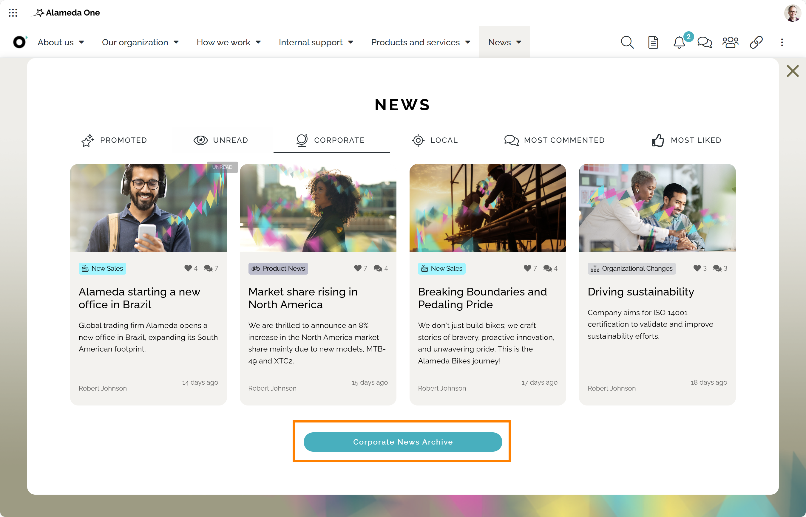Click the '18 days ago' timestamp
The image size is (806, 517).
709,382
